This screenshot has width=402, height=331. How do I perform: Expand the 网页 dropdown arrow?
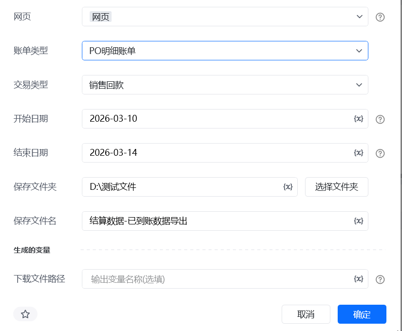click(x=360, y=17)
